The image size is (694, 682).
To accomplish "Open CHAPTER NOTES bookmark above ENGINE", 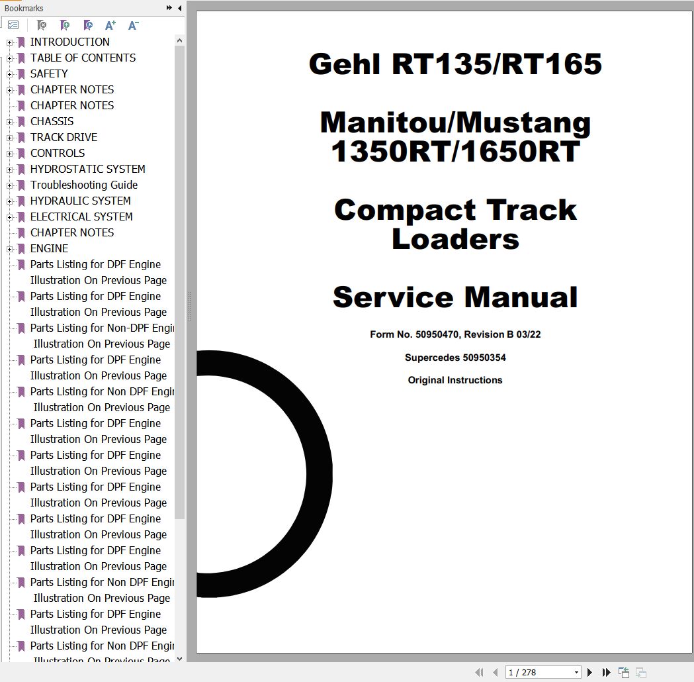I will click(71, 233).
